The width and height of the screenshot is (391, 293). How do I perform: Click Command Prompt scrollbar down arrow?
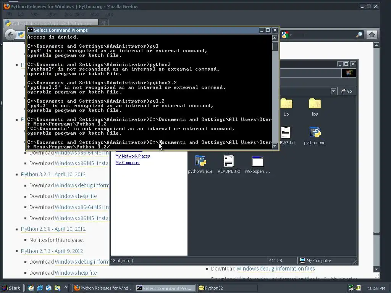[x=275, y=146]
